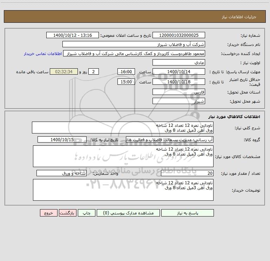The image size is (270, 261).
Task: Click delivery city field 'شیراز'
Action: (179, 101)
